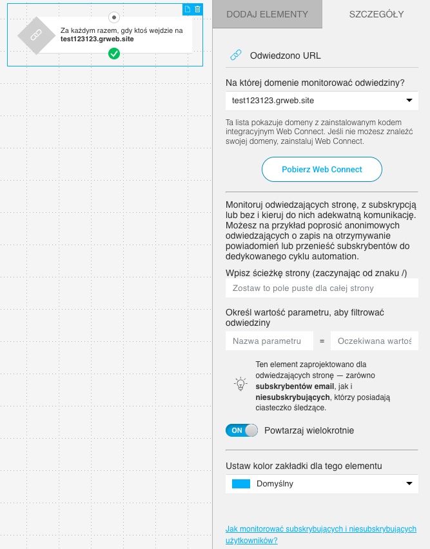Viewport: 430px width, 549px height.
Task: Click the lightbulb hint icon
Action: click(x=240, y=384)
